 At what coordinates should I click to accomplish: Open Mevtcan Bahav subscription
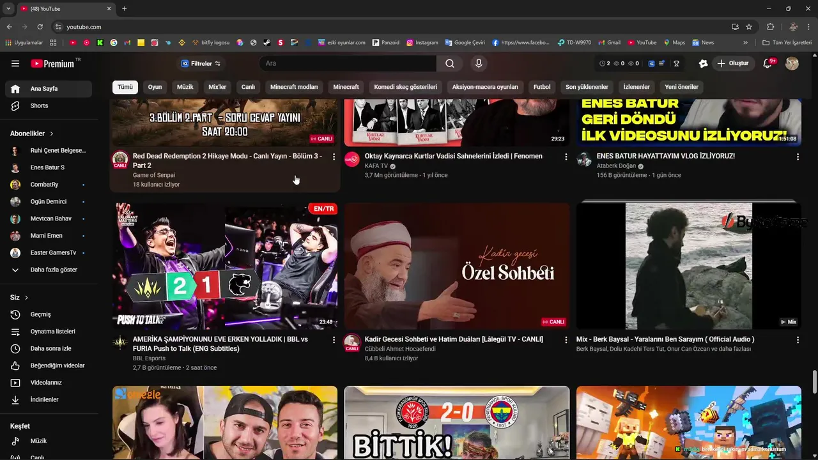(49, 218)
